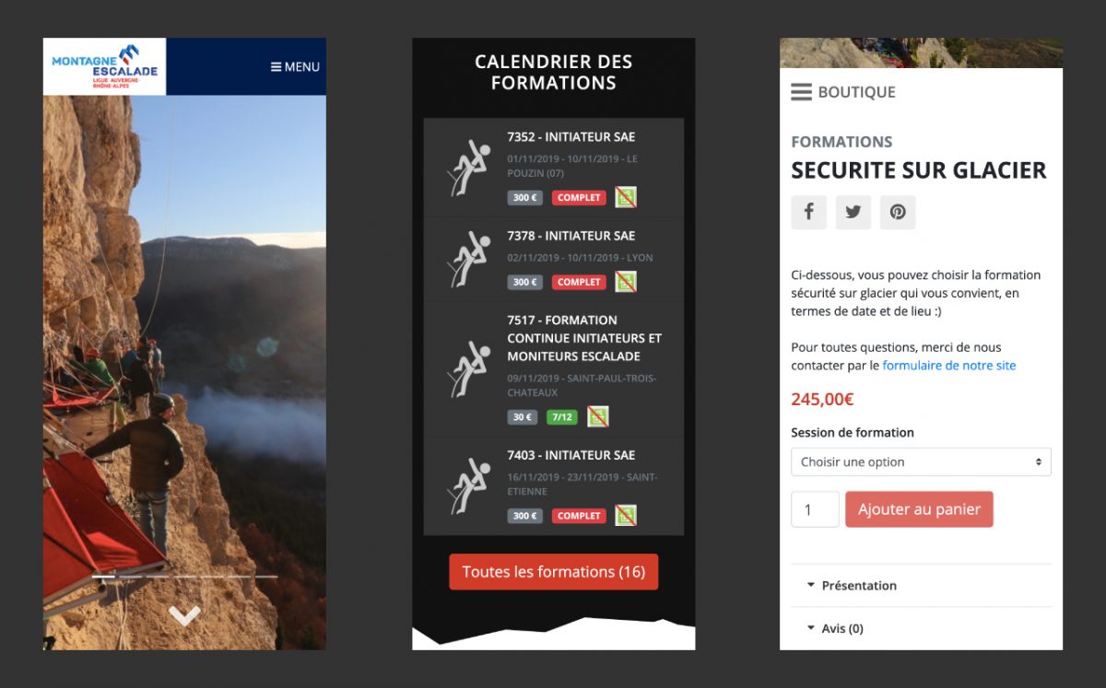
Task: Open the 7352 - Initiateur SAE climber icon
Action: pyautogui.click(x=468, y=167)
